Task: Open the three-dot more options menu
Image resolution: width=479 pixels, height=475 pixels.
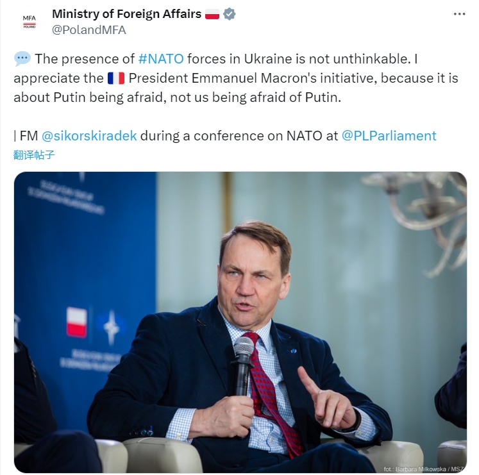Action: tap(460, 13)
